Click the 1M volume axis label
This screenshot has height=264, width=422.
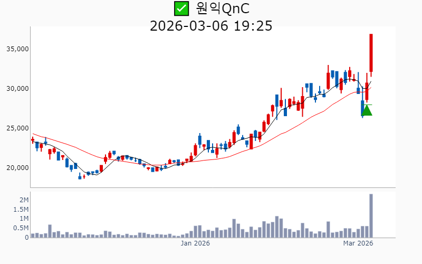(24, 219)
